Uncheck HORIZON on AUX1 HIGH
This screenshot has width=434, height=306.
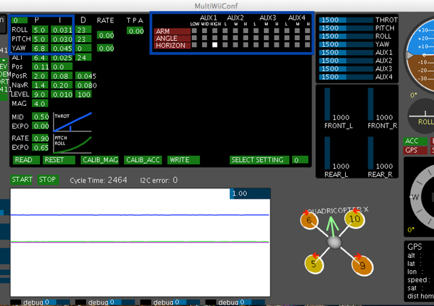pyautogui.click(x=215, y=45)
